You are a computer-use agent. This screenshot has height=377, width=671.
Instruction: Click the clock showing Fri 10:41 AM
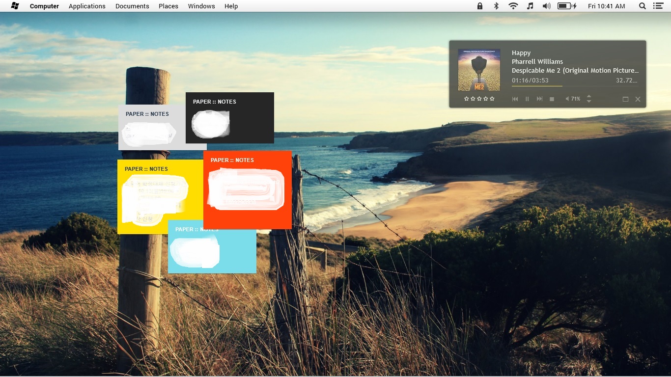606,6
